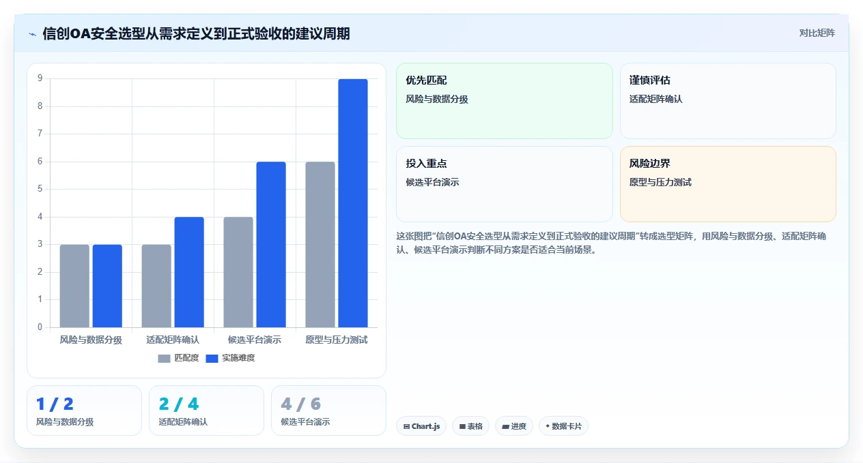The image size is (863, 463).
Task: Click blue bar for 适配矩阵确认
Action: click(x=189, y=272)
